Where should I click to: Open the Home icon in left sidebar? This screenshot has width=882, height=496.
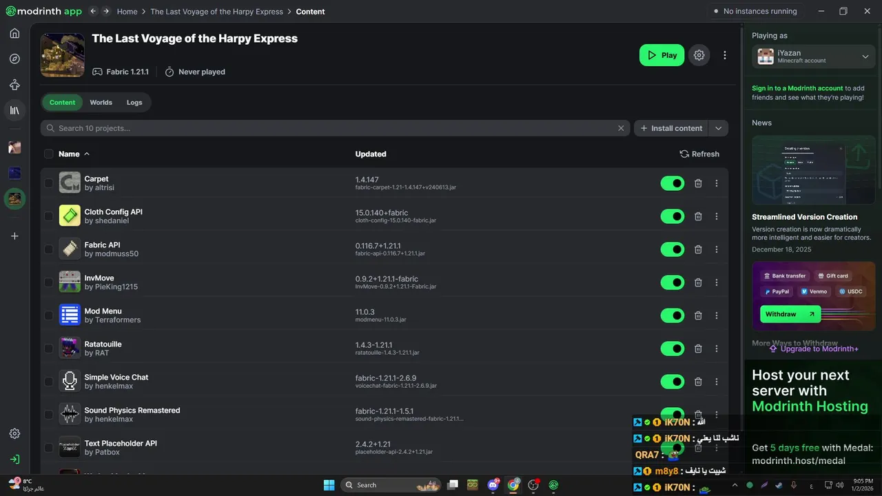point(14,33)
